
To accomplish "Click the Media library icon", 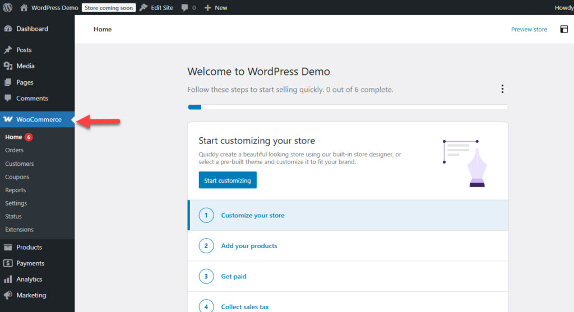I will [8, 66].
